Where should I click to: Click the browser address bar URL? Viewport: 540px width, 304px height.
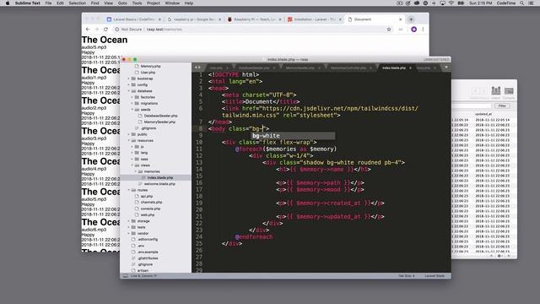[x=165, y=30]
